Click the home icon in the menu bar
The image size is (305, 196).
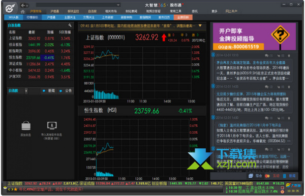(23, 12)
